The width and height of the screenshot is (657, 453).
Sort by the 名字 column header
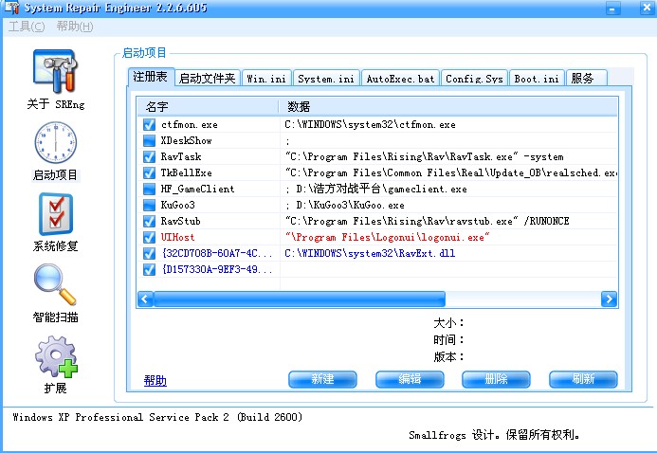208,107
